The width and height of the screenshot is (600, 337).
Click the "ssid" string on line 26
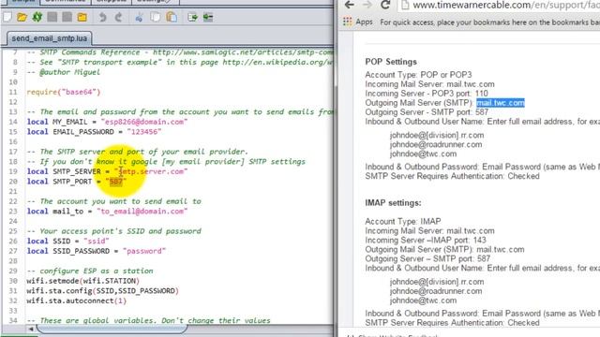[96, 242]
